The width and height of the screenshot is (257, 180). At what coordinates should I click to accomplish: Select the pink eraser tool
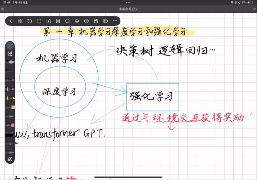tap(10, 107)
